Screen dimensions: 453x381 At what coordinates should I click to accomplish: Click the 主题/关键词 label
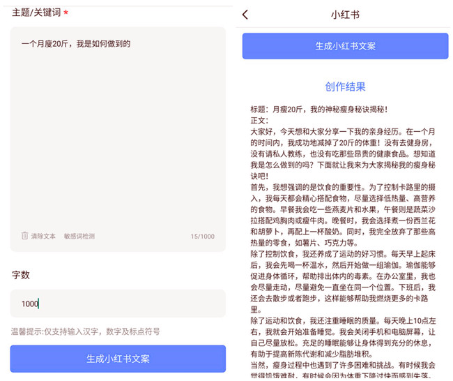click(x=36, y=13)
